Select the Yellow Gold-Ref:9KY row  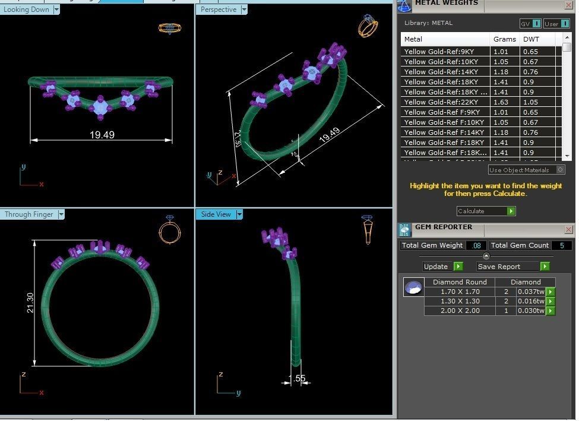pos(481,52)
